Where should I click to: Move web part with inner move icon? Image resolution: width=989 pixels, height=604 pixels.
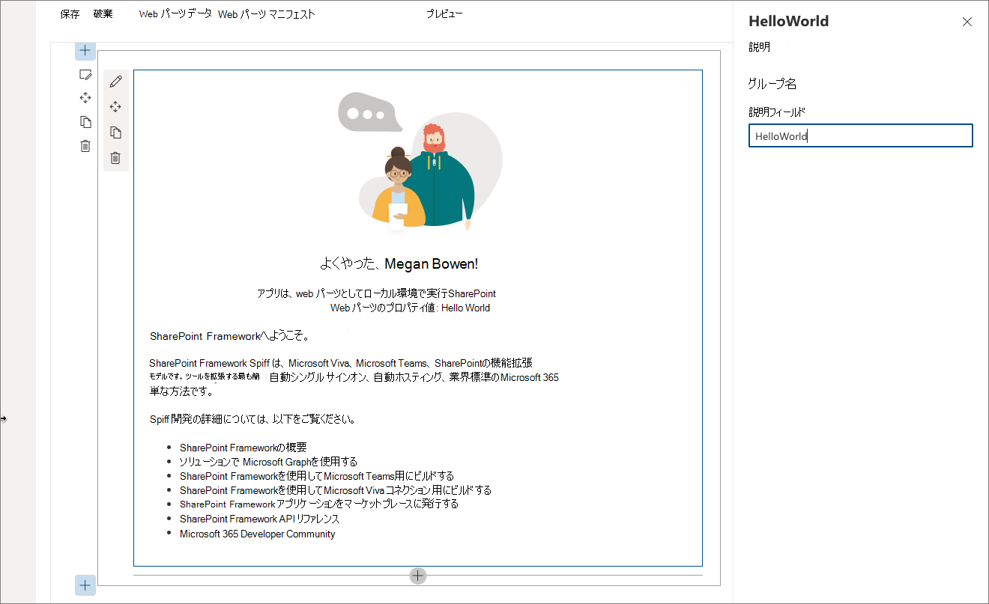tap(115, 107)
